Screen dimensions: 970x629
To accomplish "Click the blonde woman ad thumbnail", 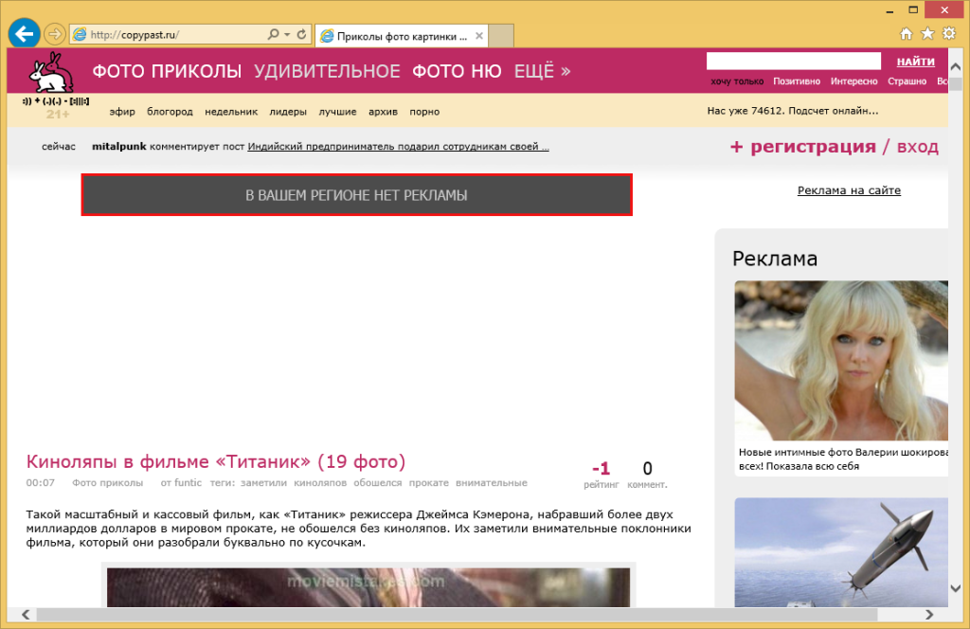I will [x=841, y=360].
